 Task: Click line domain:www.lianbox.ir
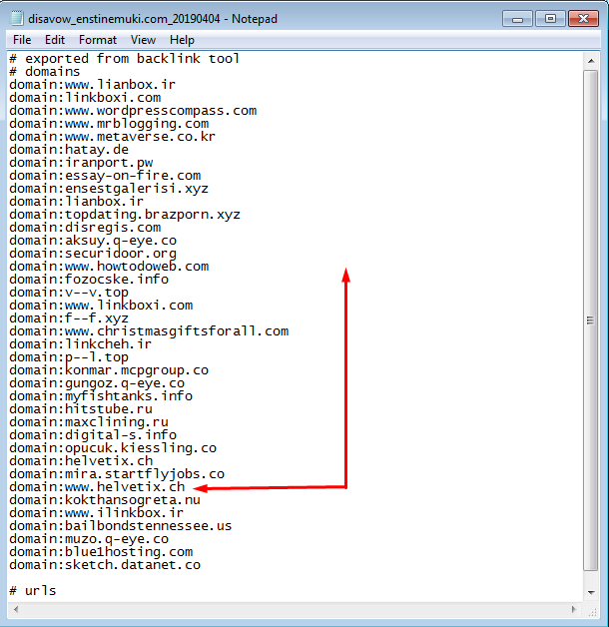[93, 85]
